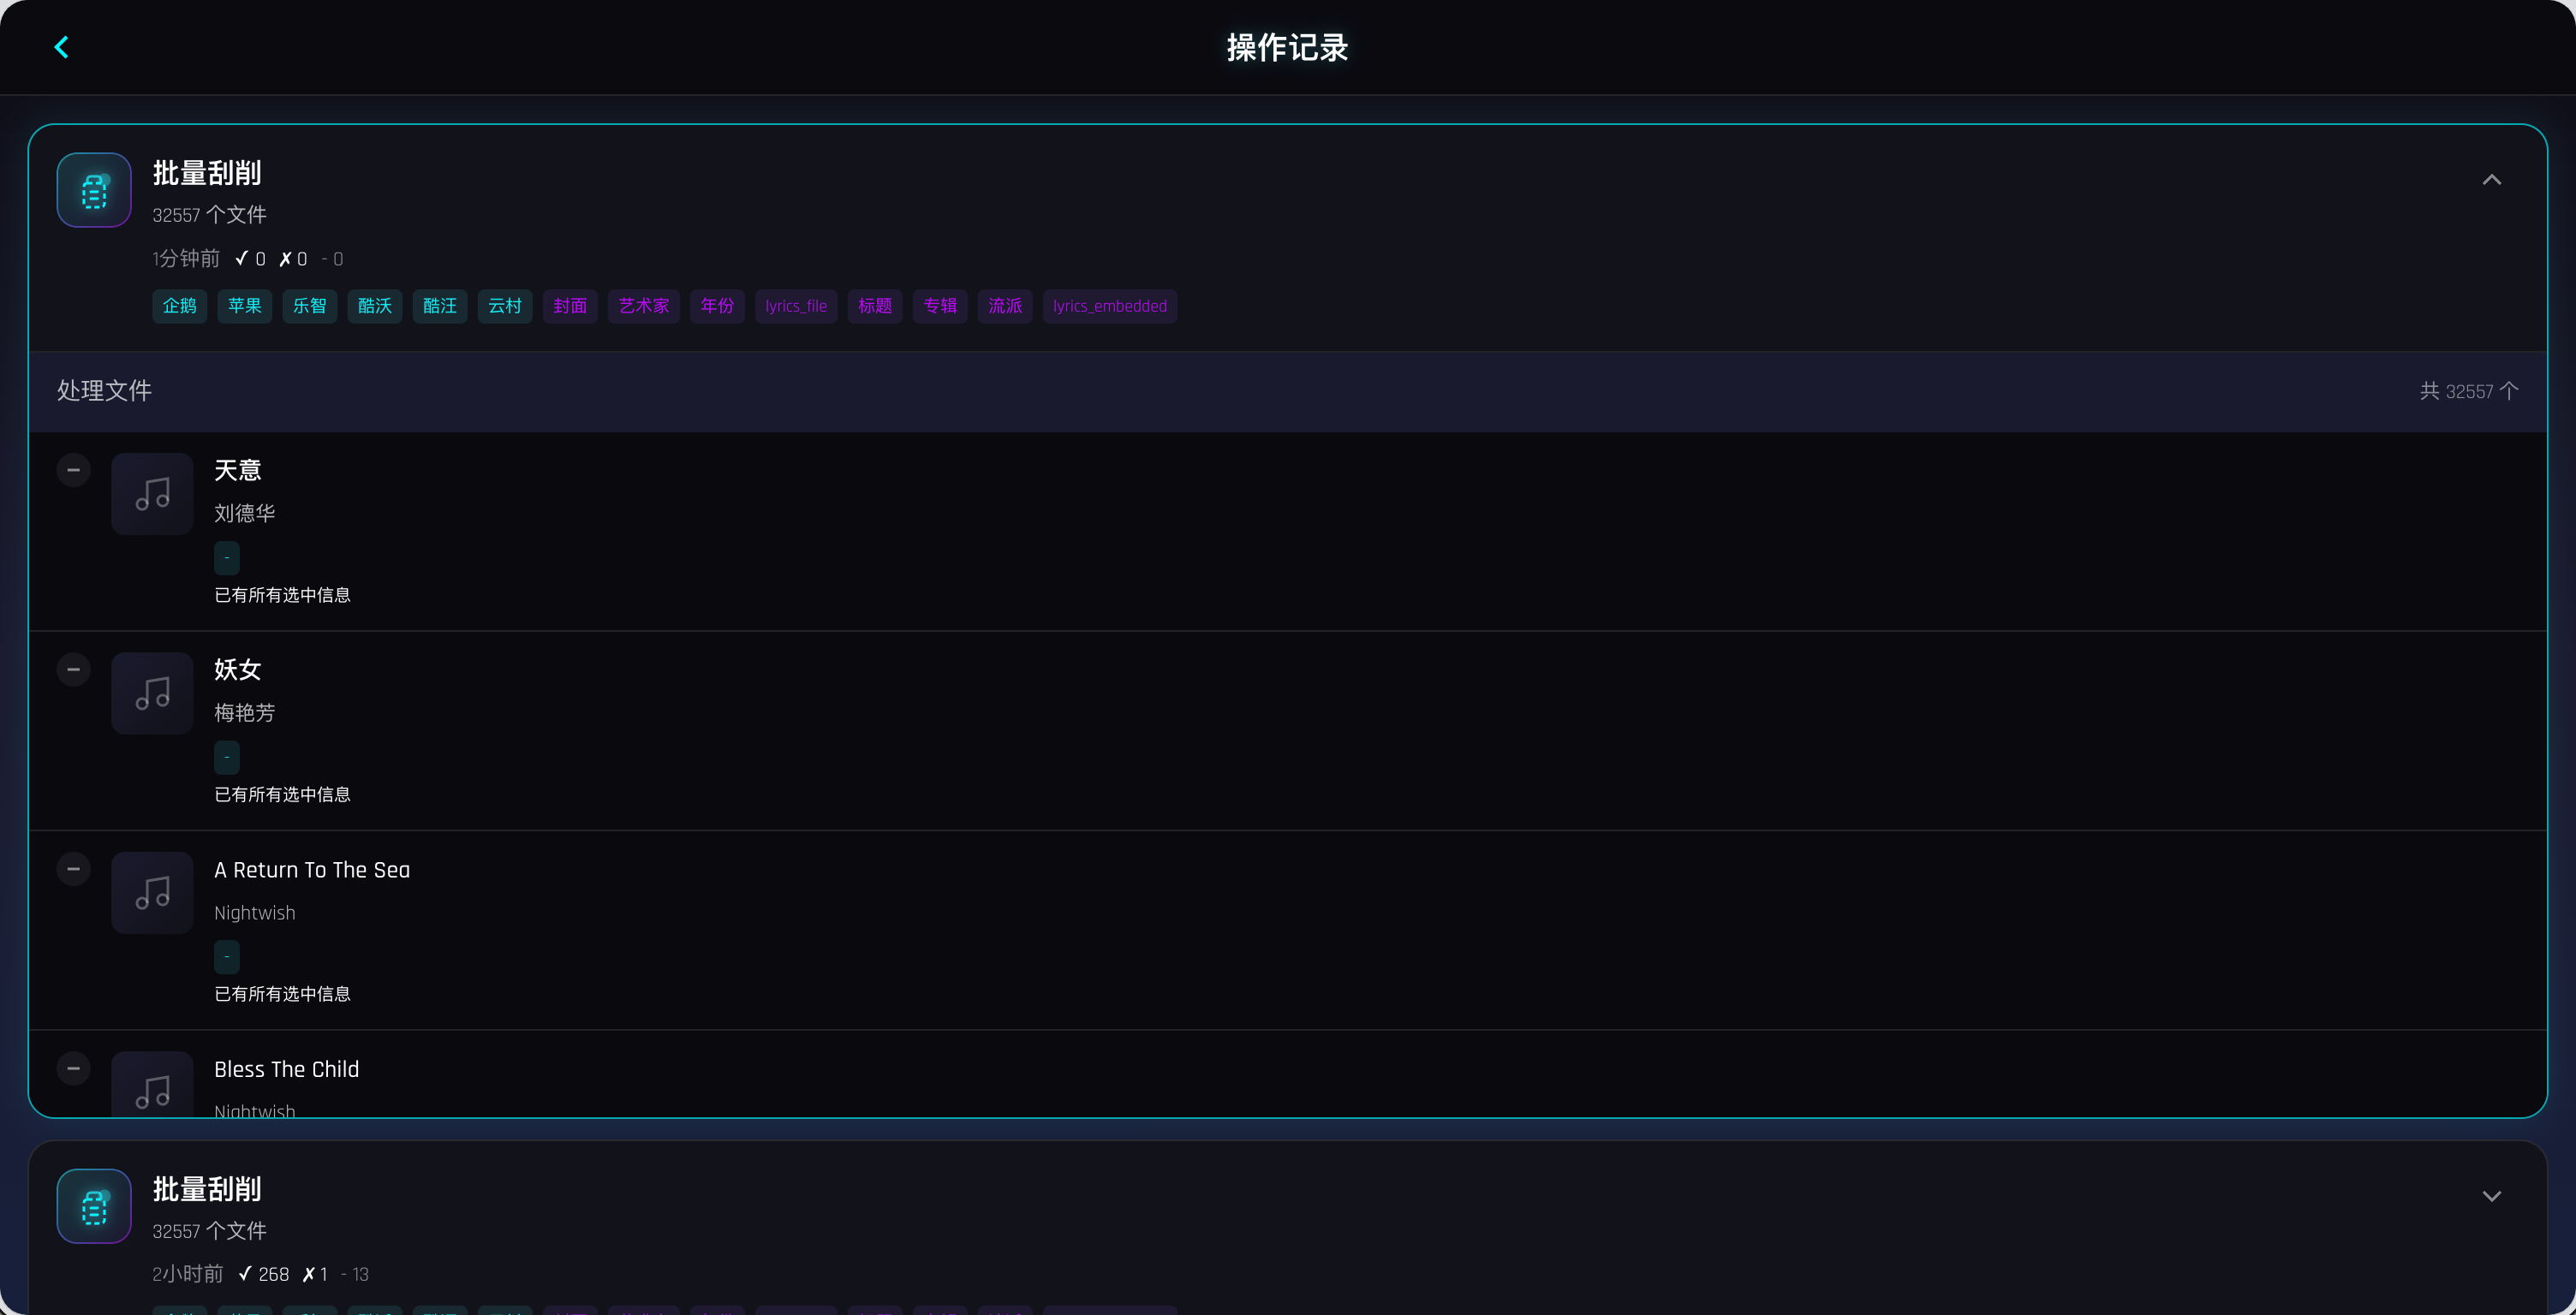Click the artist name 梅艳芳

coord(244,713)
